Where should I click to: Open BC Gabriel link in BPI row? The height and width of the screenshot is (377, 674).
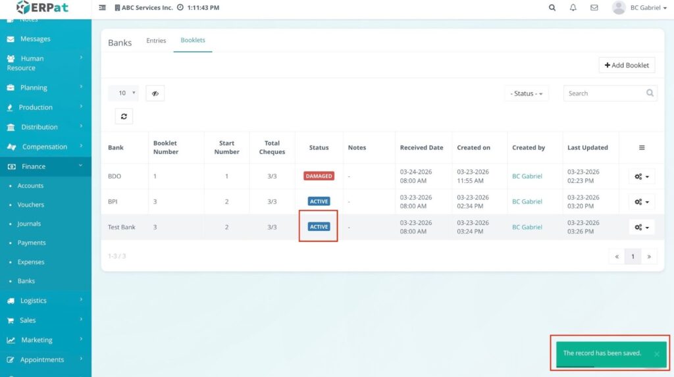(x=527, y=202)
